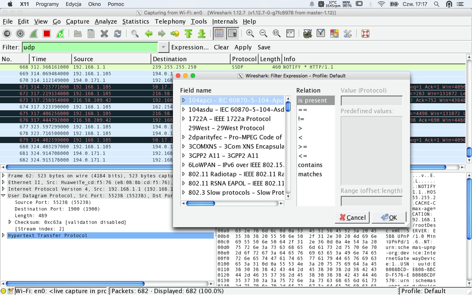The image size is (472, 295).
Task: Save capture file icon
Action: 91,34
